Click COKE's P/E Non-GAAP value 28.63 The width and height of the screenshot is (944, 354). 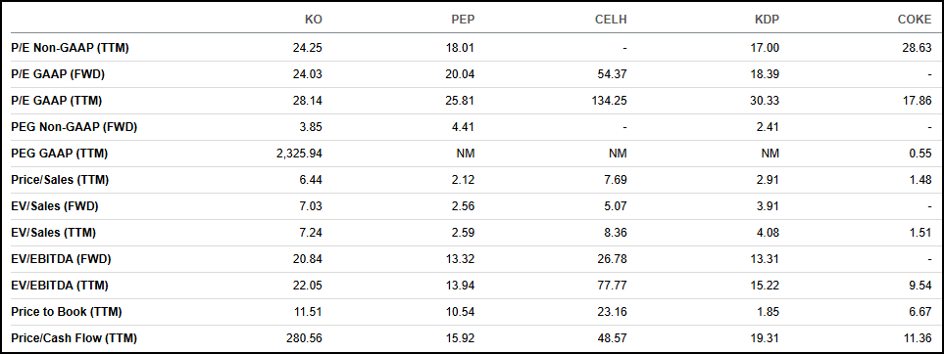(919, 48)
